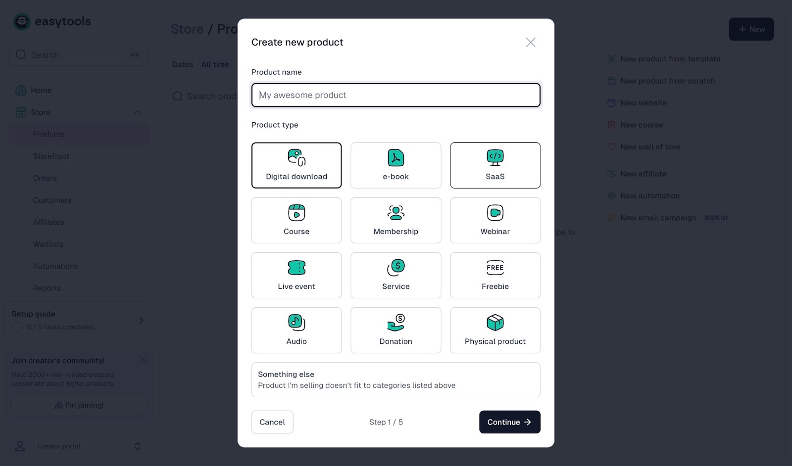Choose the e-book product type

click(396, 165)
